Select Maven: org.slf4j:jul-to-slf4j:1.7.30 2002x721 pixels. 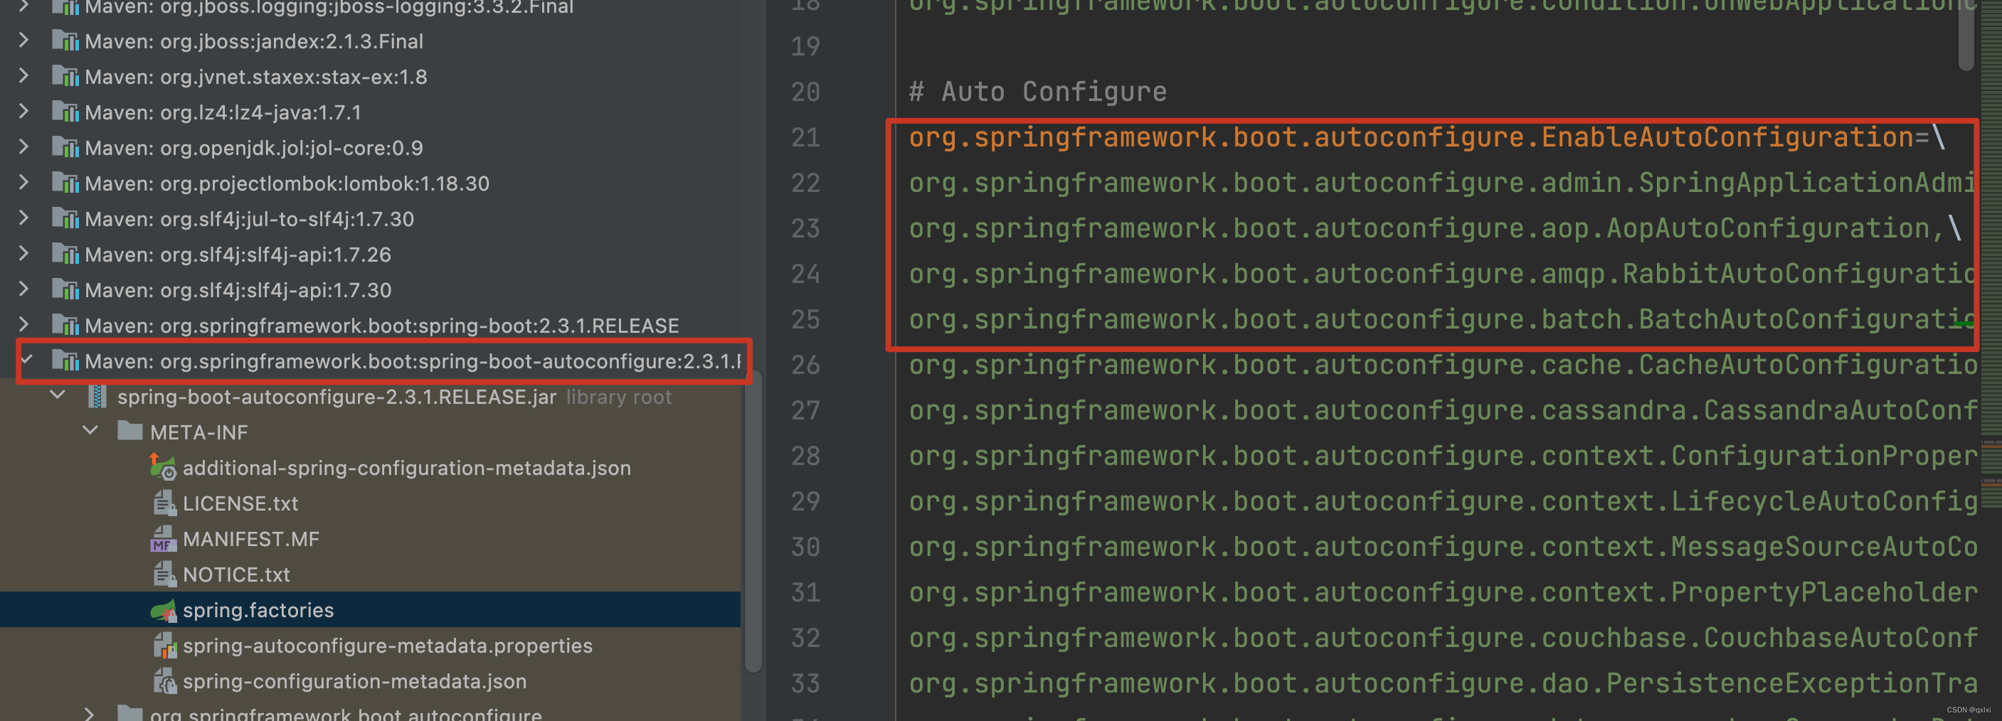249,219
